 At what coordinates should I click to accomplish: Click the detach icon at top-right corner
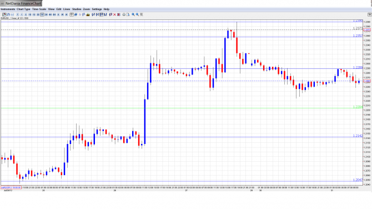pyautogui.click(x=369, y=14)
